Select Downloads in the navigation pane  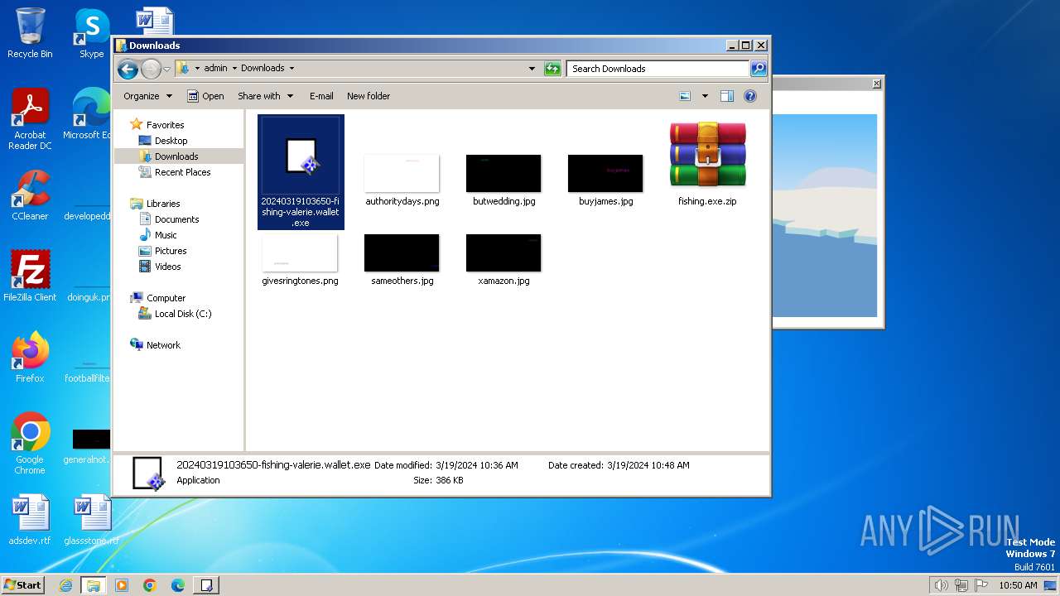[x=176, y=156]
